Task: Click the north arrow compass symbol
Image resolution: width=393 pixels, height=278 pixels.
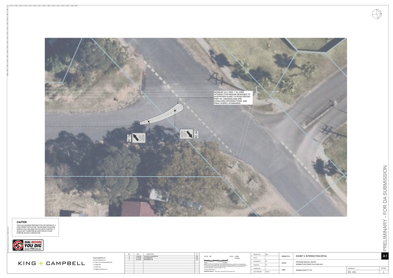Action: click(377, 14)
